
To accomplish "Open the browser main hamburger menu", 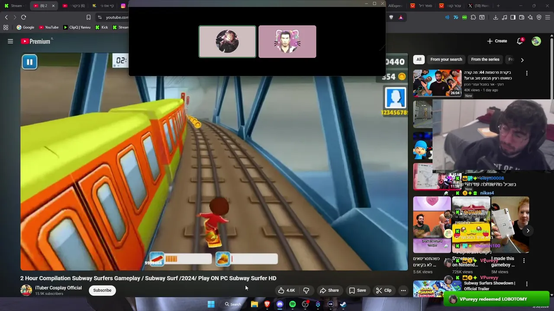I will (x=548, y=17).
